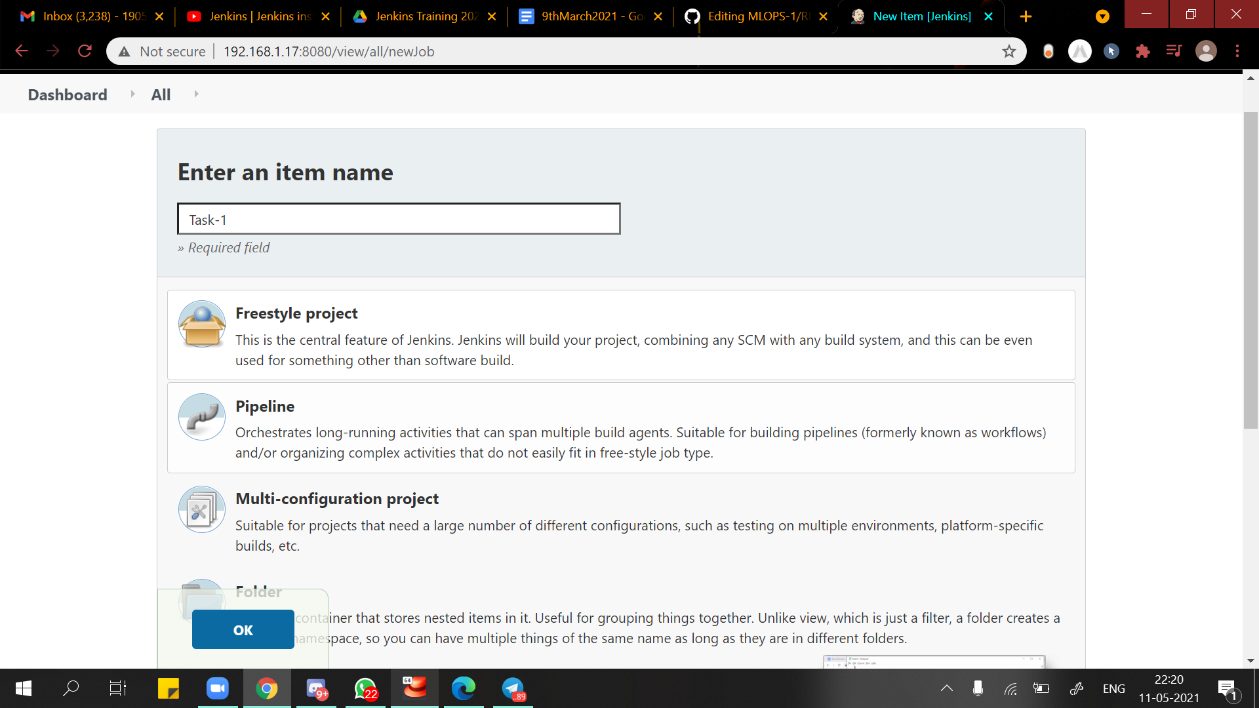Open a new browser tab
The height and width of the screenshot is (708, 1259).
point(1026,16)
